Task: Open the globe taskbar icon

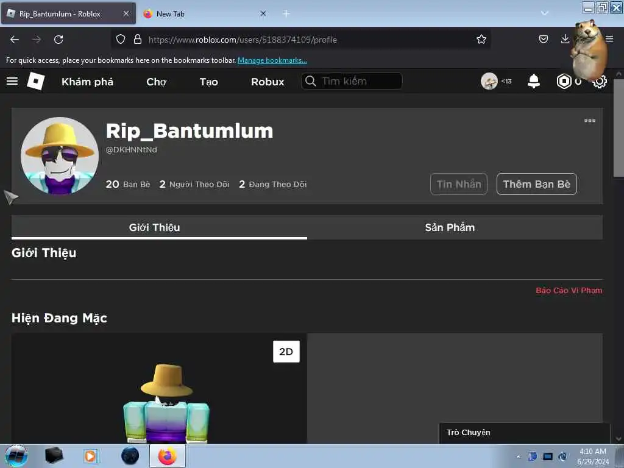Action: click(x=130, y=456)
